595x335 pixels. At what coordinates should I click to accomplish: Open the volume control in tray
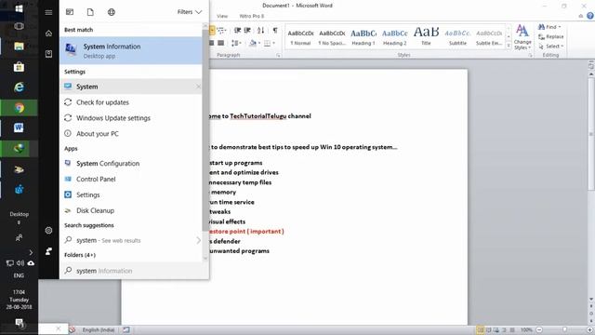tap(20, 262)
